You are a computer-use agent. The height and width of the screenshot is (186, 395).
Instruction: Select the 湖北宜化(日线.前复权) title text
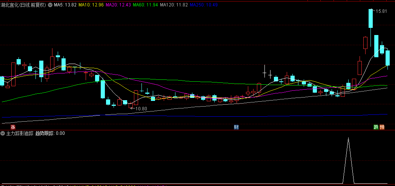click(23, 5)
